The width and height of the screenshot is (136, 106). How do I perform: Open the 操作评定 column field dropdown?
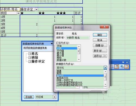36,9
